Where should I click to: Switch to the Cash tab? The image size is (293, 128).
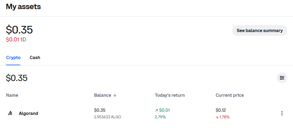pyautogui.click(x=35, y=57)
